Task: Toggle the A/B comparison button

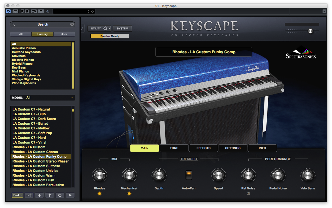Action: coord(34,11)
